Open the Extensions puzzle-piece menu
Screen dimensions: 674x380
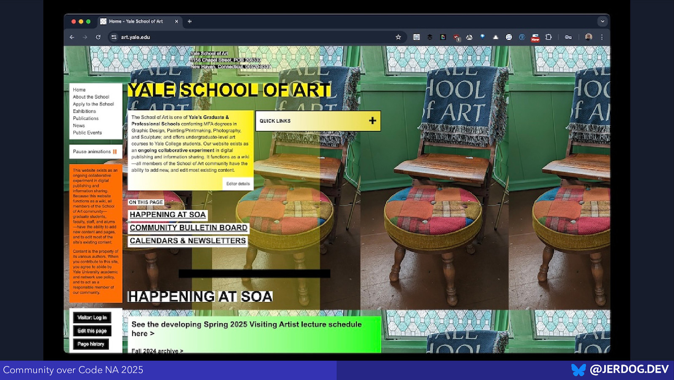coord(548,37)
